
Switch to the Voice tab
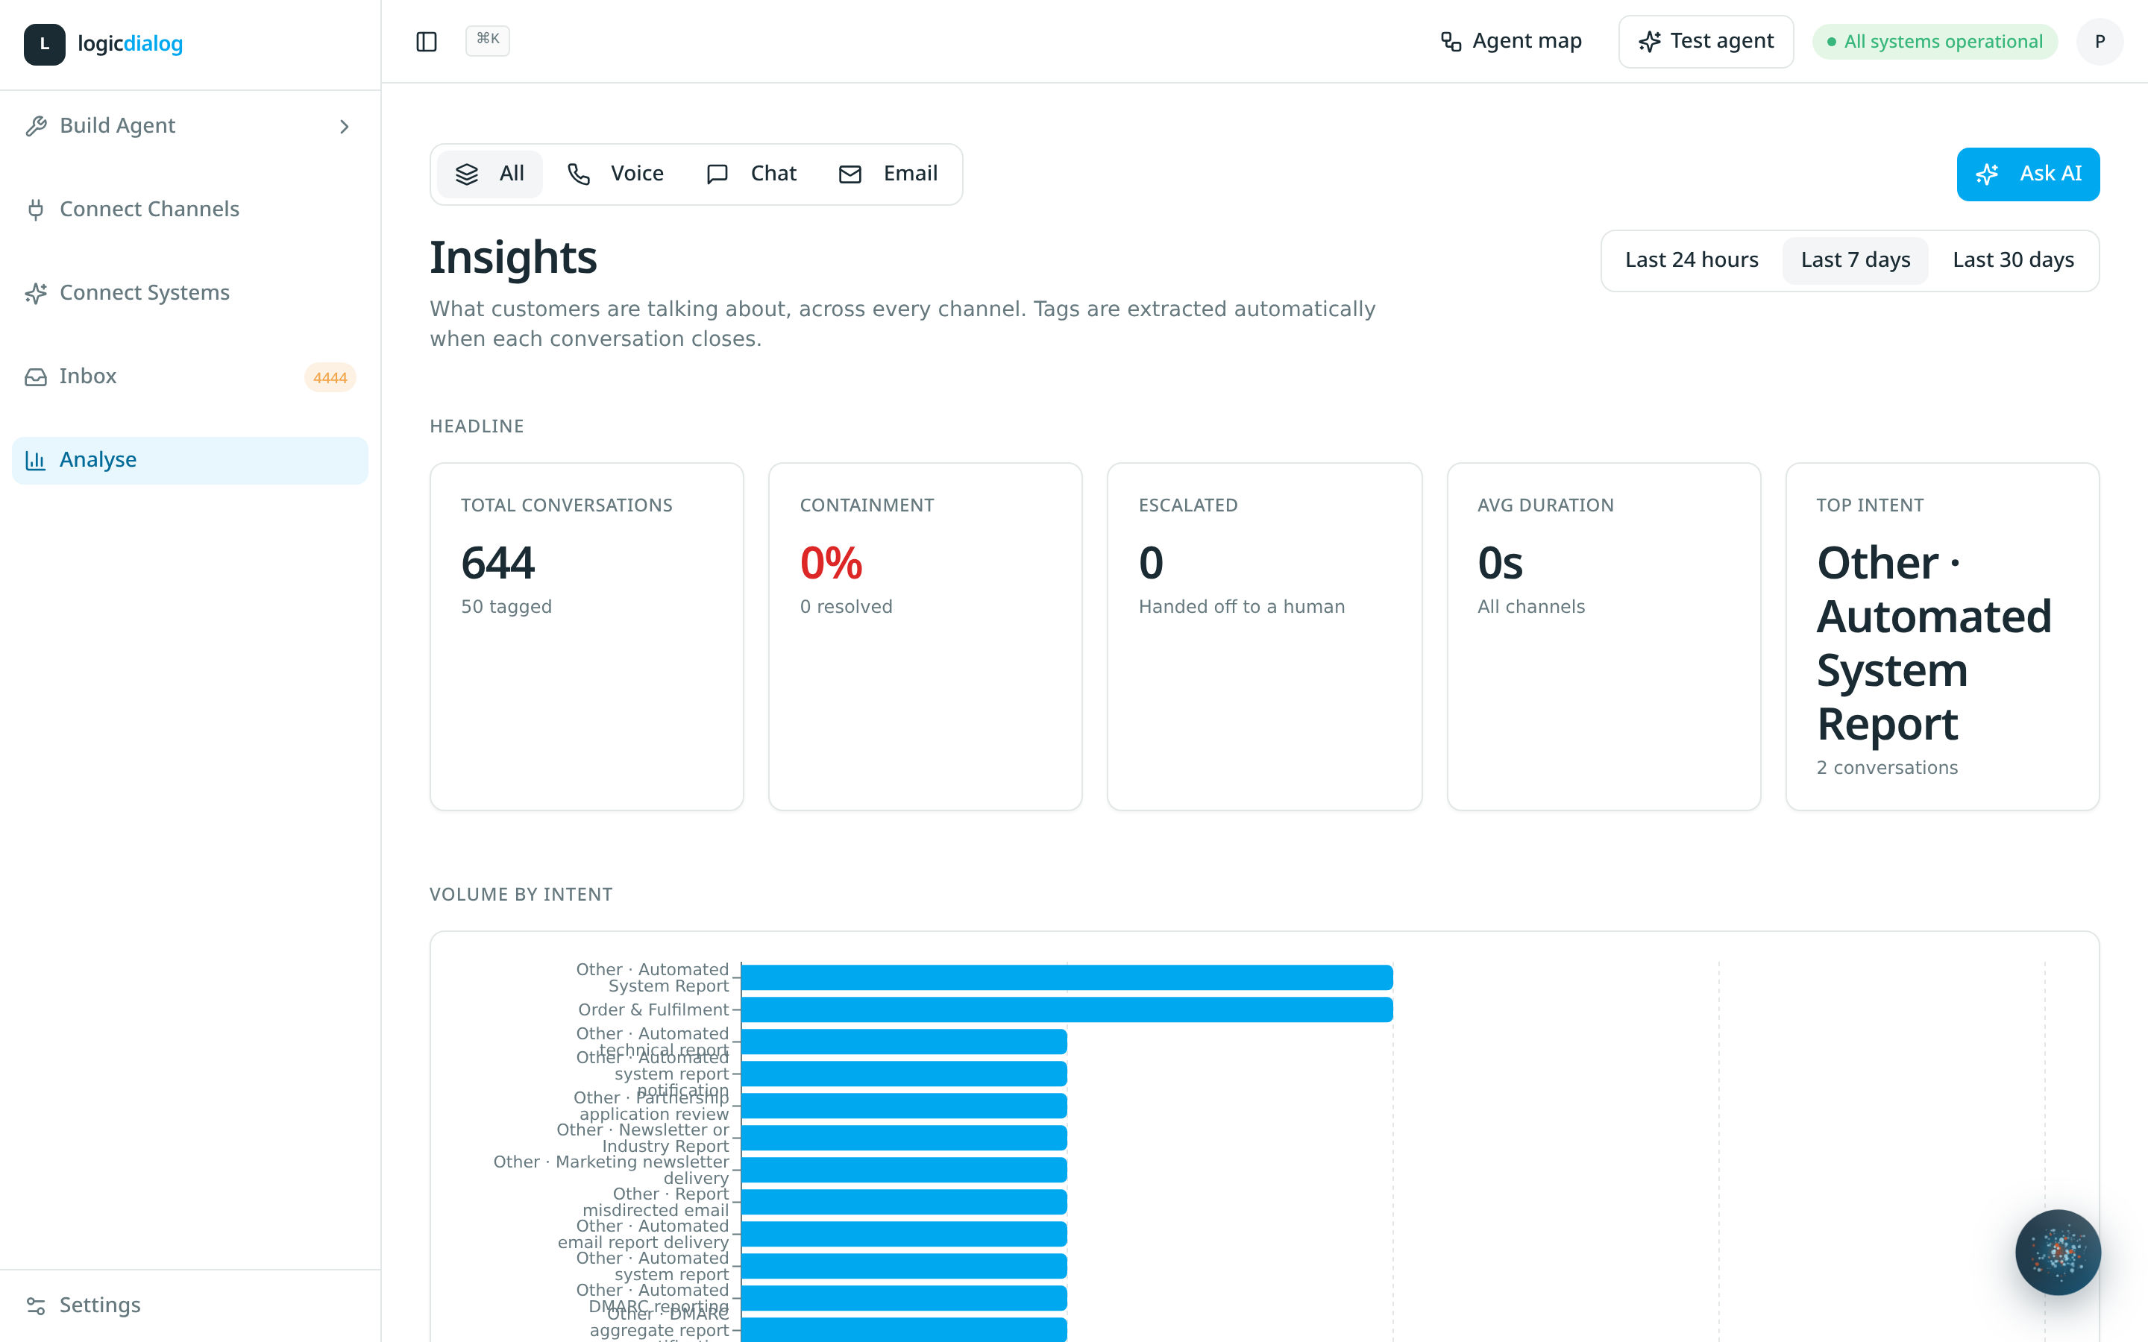[615, 174]
